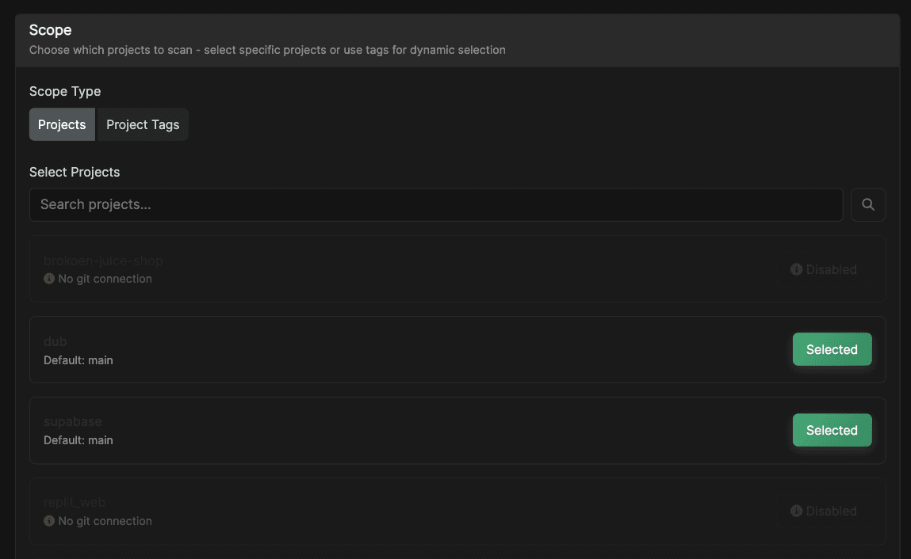Viewport: 911px width, 559px height.
Task: Deselect the dub project via Selected toggle
Action: 832,350
